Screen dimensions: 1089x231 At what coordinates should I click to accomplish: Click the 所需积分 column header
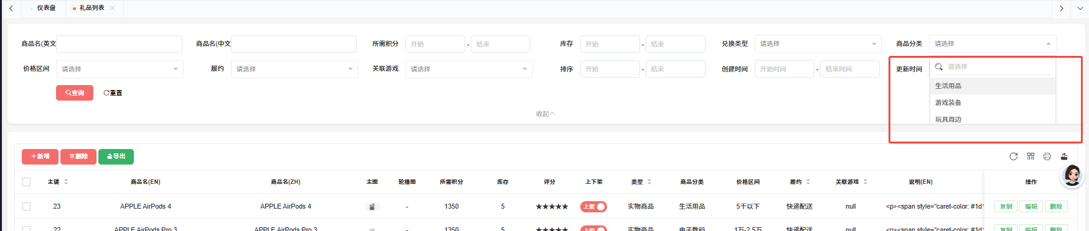(451, 182)
